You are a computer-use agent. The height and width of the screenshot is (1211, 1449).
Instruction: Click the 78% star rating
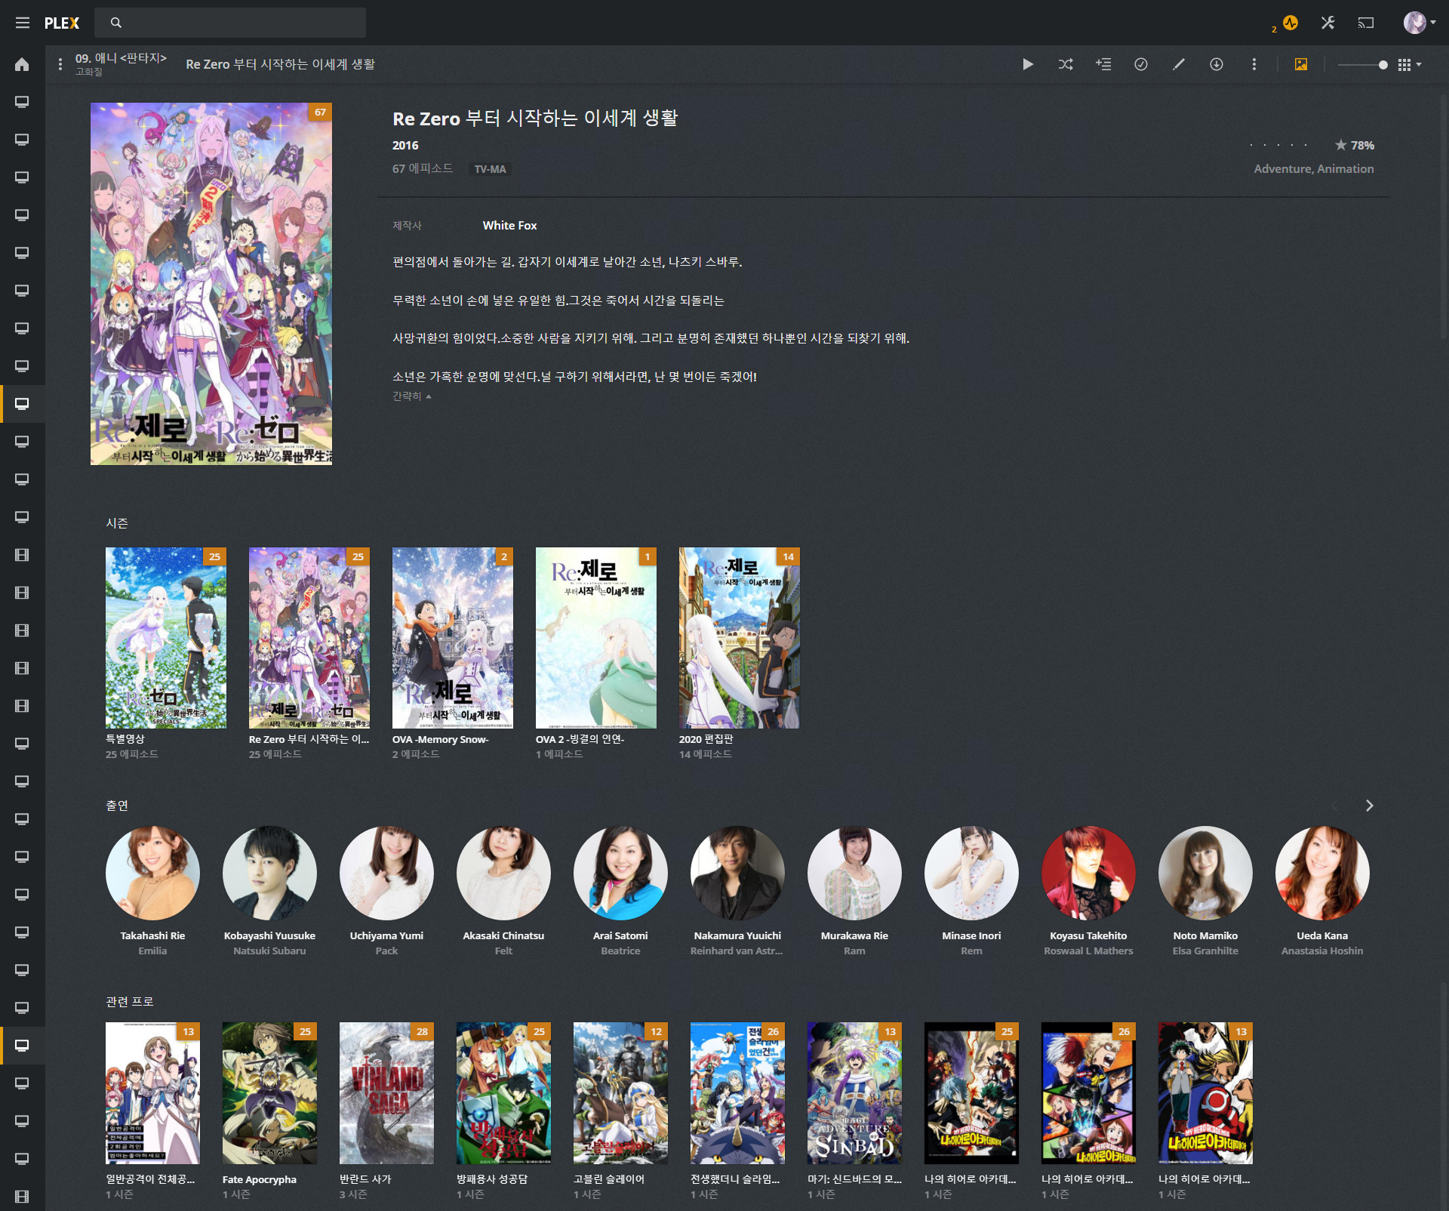tap(1354, 145)
